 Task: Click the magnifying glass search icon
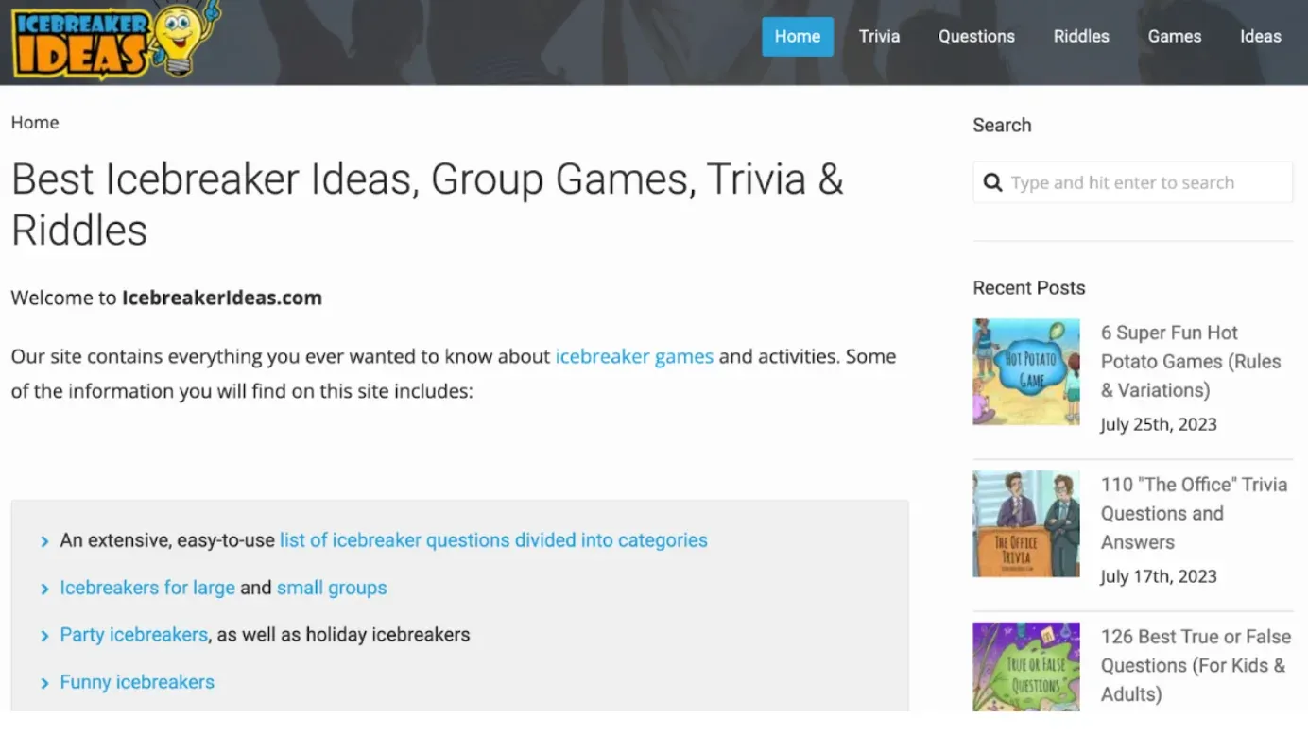(992, 182)
